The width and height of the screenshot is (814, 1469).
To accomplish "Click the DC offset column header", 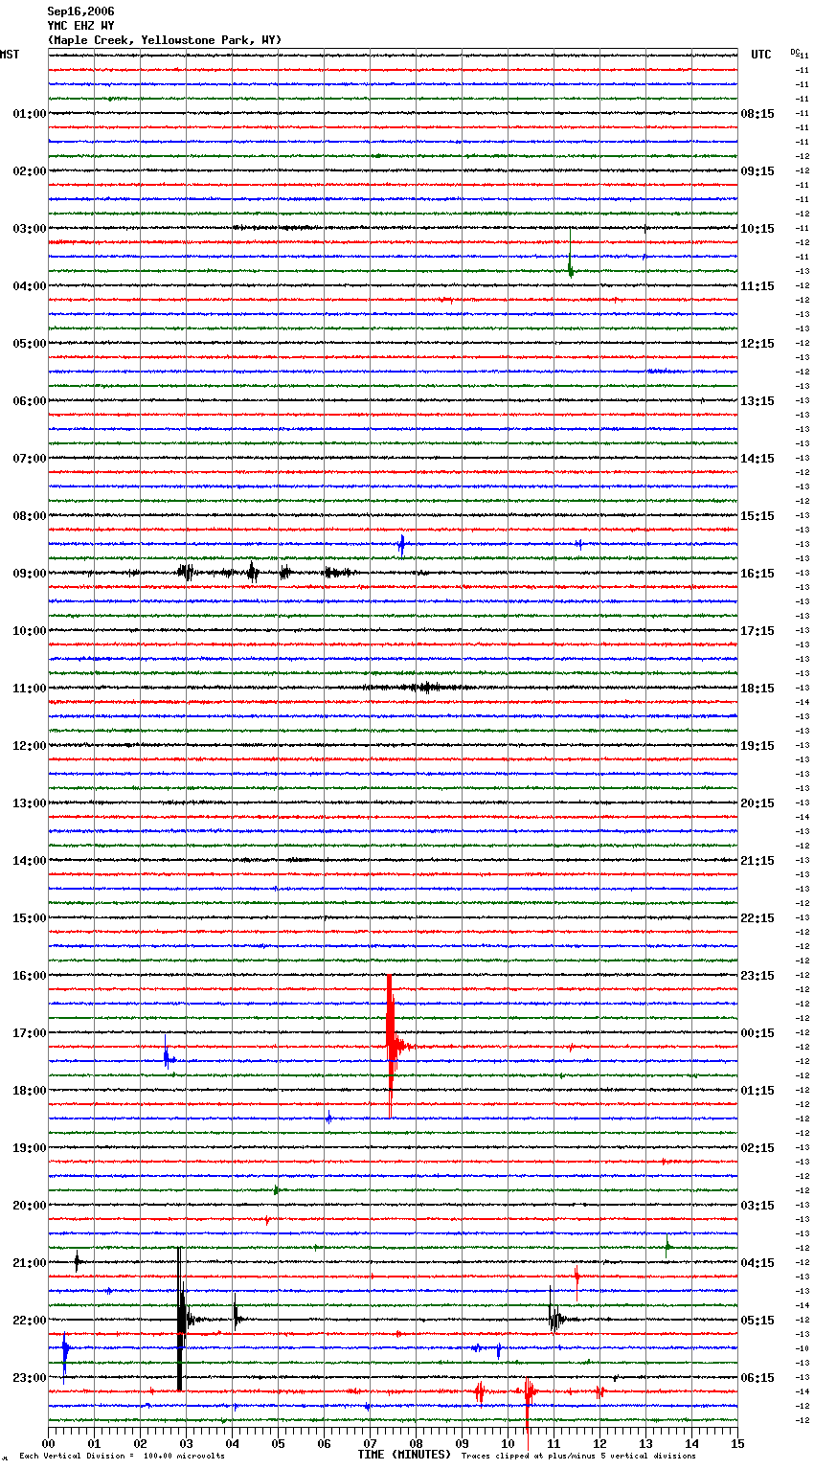I will [795, 52].
